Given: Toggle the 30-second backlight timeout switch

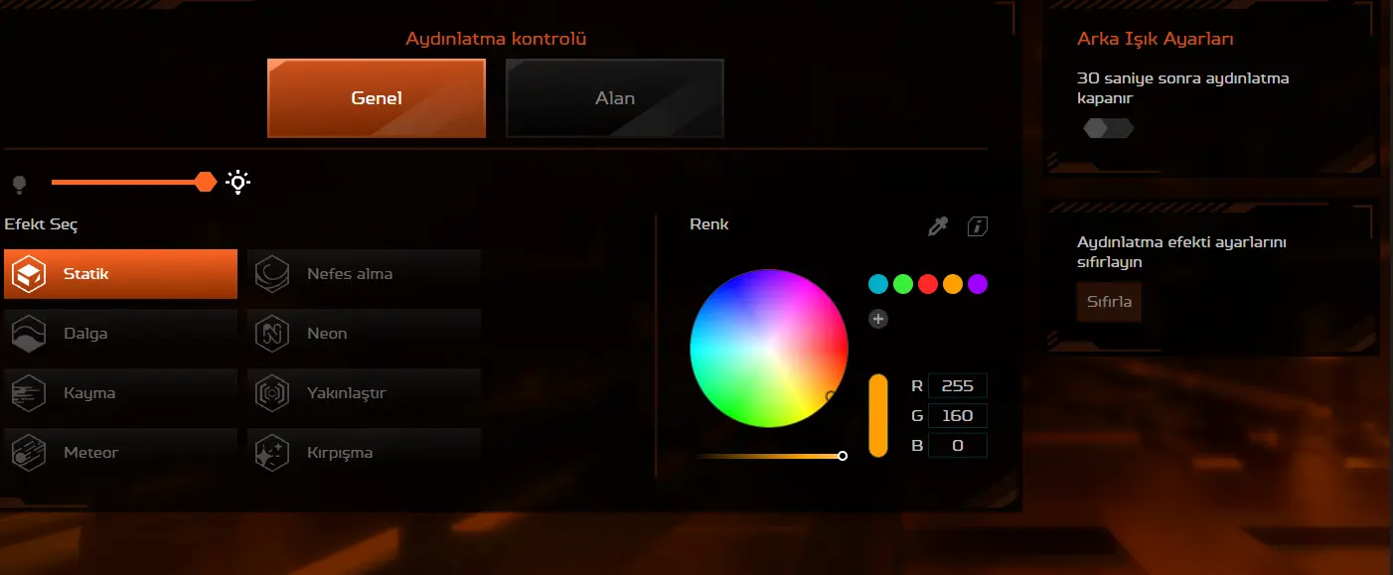Looking at the screenshot, I should click(x=1108, y=128).
